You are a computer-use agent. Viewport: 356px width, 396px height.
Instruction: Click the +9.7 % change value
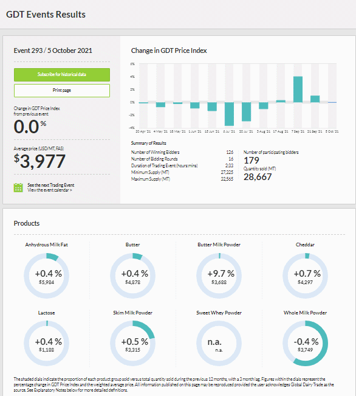221,274
